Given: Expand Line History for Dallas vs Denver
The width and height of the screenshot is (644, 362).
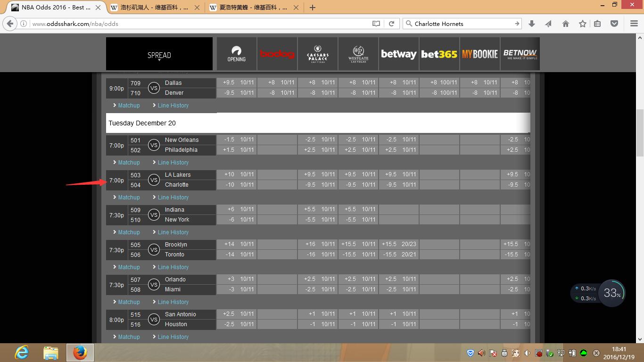Looking at the screenshot, I should point(173,106).
